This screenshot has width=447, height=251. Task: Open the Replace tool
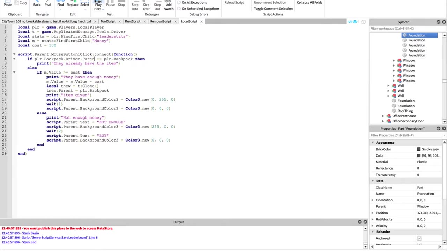[73, 3]
